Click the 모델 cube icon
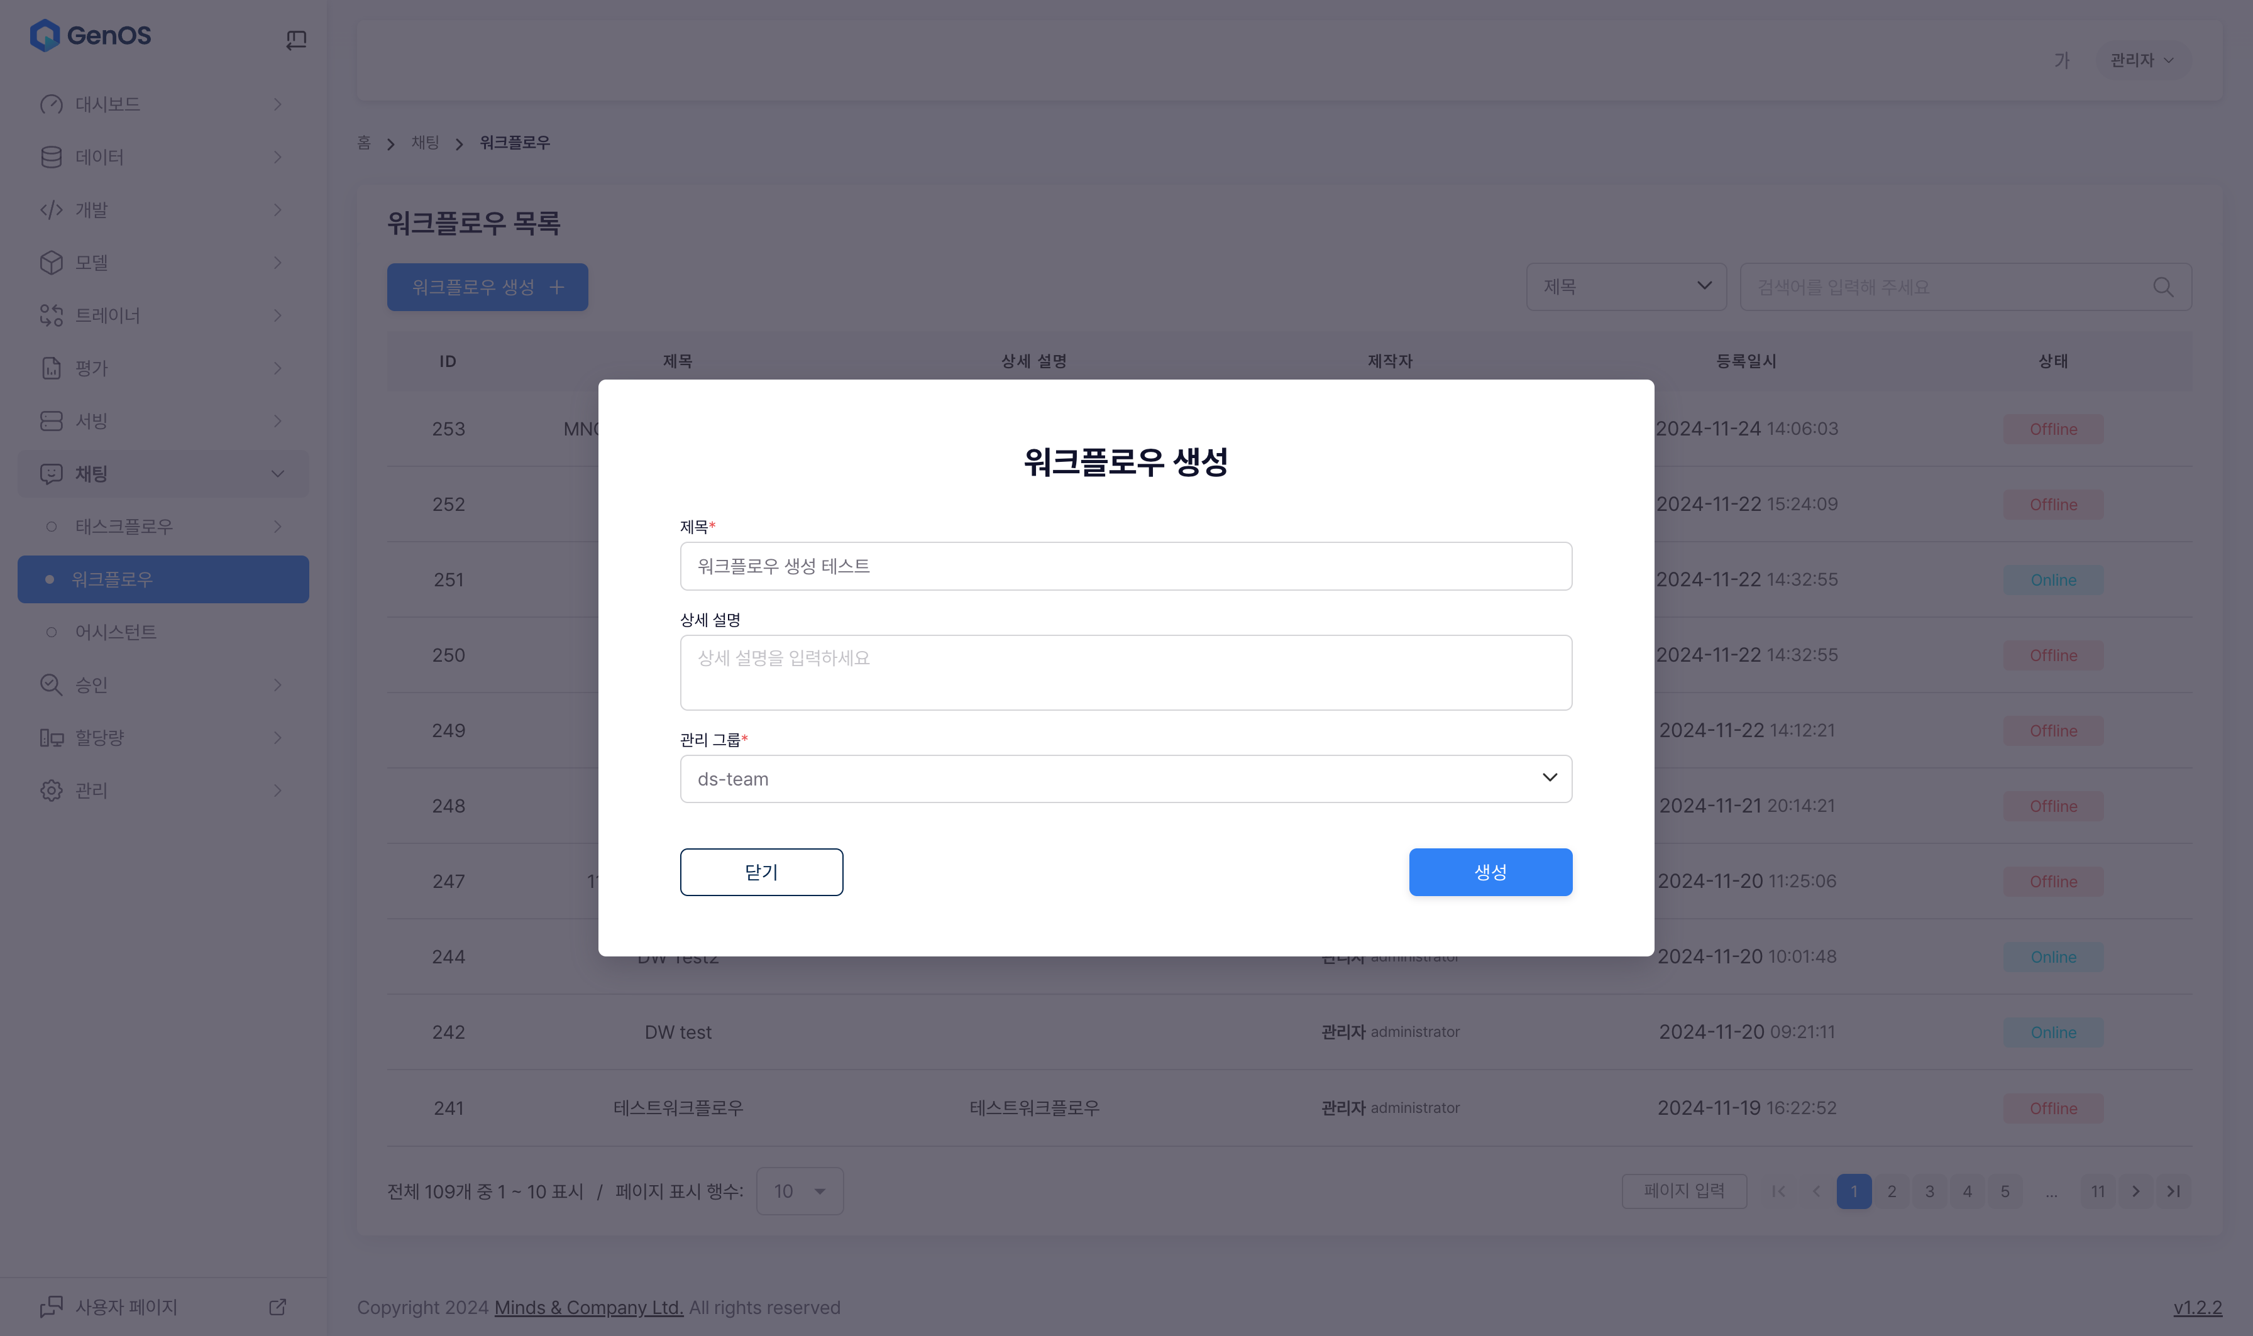Screen dimensions: 2253x1336 point(52,262)
